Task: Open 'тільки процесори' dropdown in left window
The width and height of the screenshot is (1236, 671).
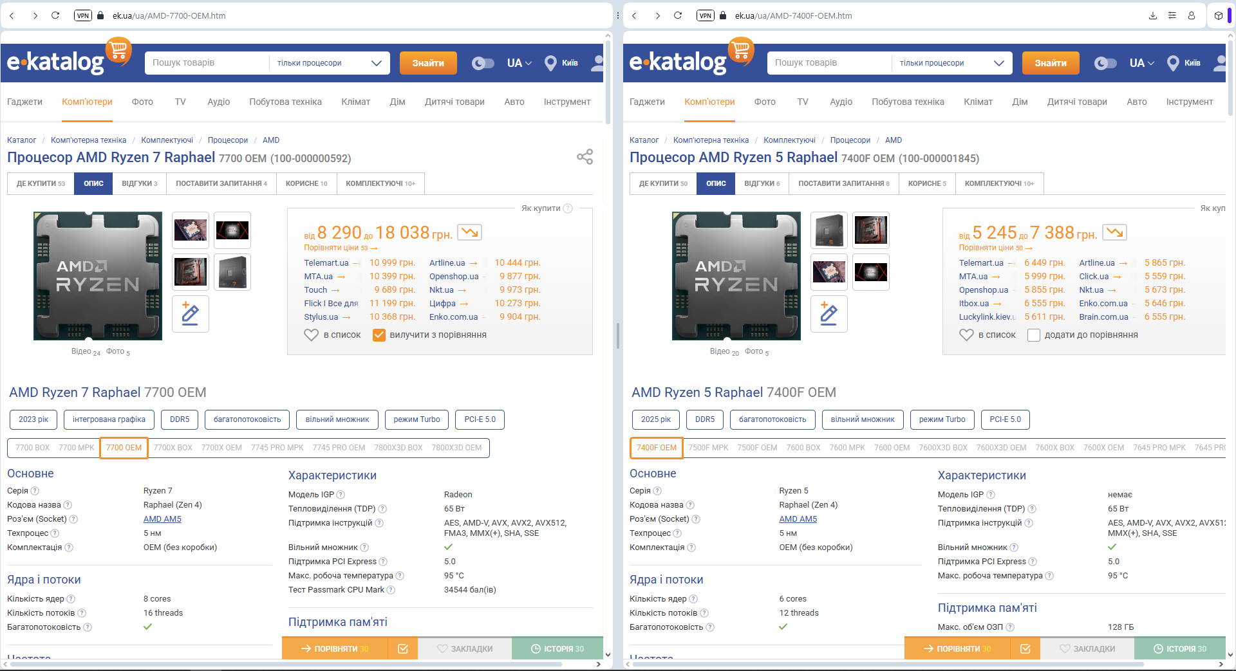Action: [330, 63]
